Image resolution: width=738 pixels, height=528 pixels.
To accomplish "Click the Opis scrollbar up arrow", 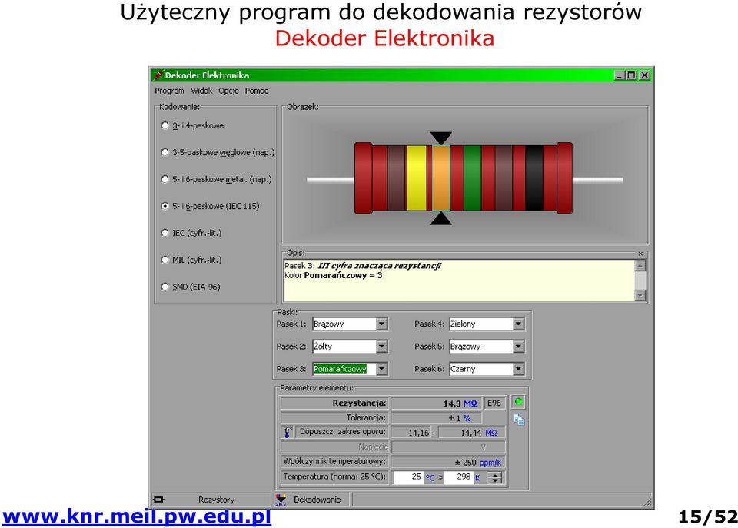I will tap(640, 265).
